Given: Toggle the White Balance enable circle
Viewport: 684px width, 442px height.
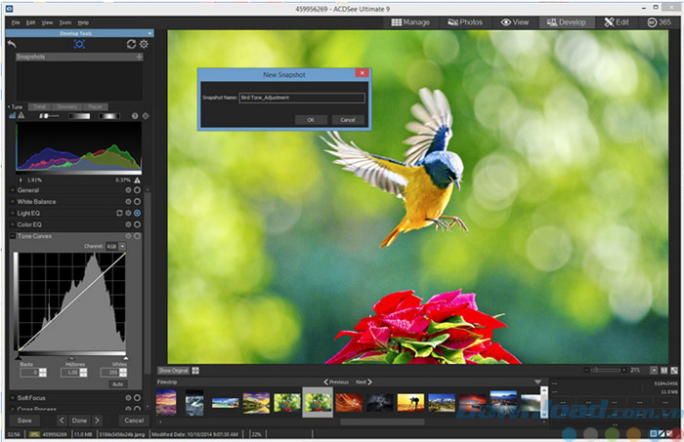Looking at the screenshot, I should pyautogui.click(x=137, y=201).
